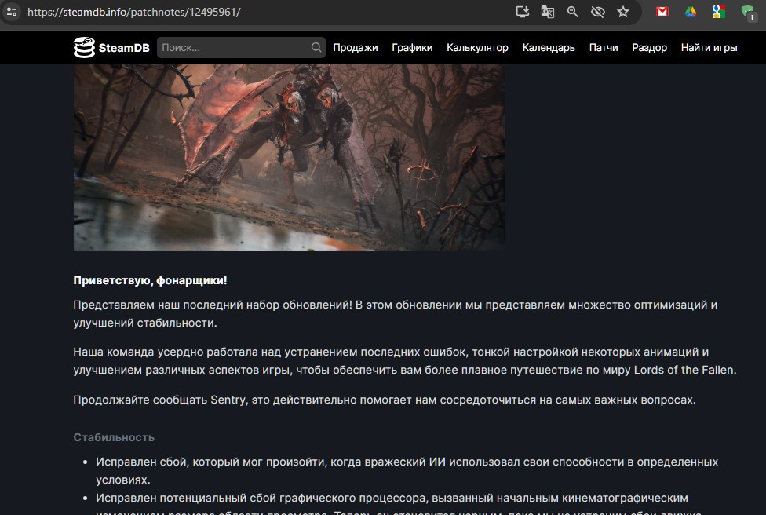Open the green shield extension with badge
The height and width of the screenshot is (515, 766).
tap(747, 12)
